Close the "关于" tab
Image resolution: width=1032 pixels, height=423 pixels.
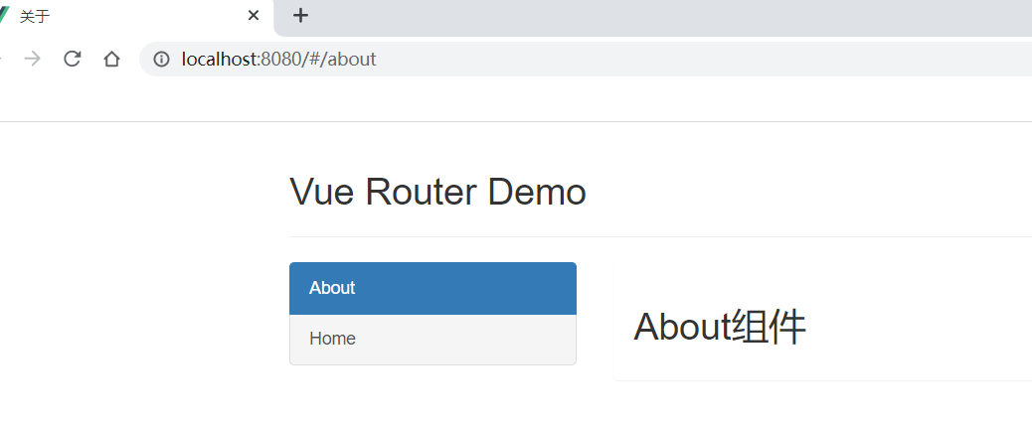254,15
